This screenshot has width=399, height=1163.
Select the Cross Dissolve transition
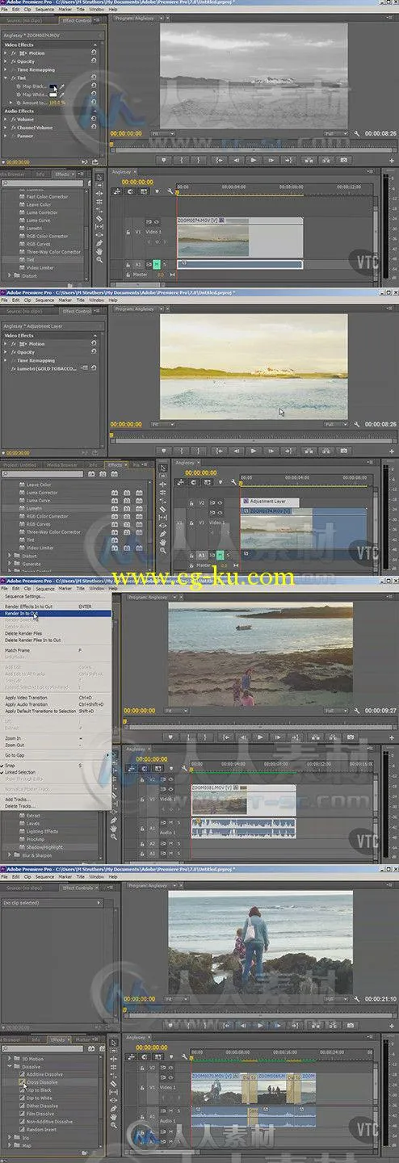pyautogui.click(x=42, y=1082)
